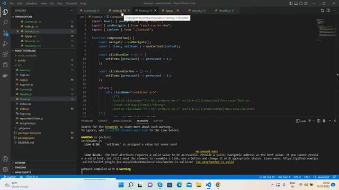Open the Docker whale icon view

pyautogui.click(x=5, y=75)
